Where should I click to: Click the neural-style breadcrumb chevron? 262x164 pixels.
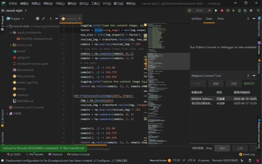25,11
